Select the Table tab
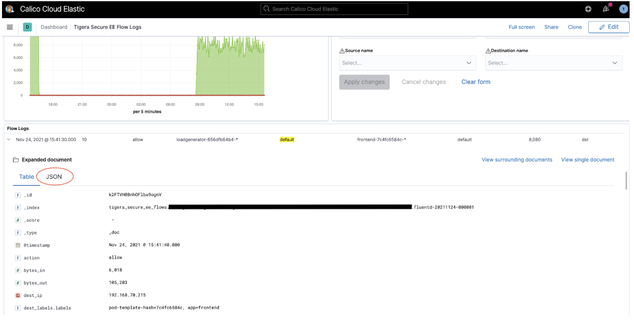Image resolution: width=634 pixels, height=329 pixels. (x=27, y=177)
